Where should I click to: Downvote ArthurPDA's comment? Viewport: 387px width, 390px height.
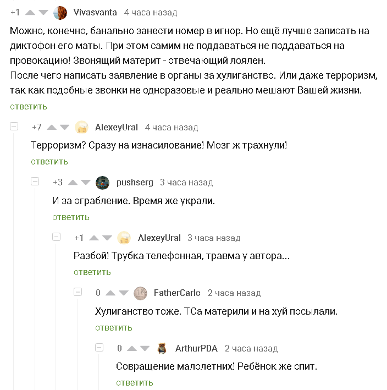pyautogui.click(x=145, y=348)
